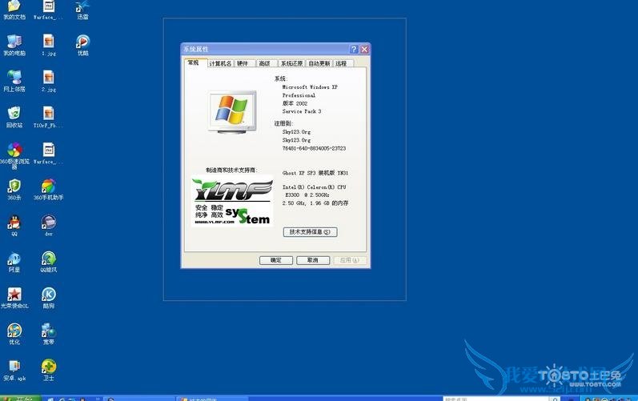
Task: Switch to the 硬件 tab
Action: pyautogui.click(x=244, y=63)
